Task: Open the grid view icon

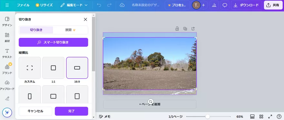Action: (x=261, y=116)
